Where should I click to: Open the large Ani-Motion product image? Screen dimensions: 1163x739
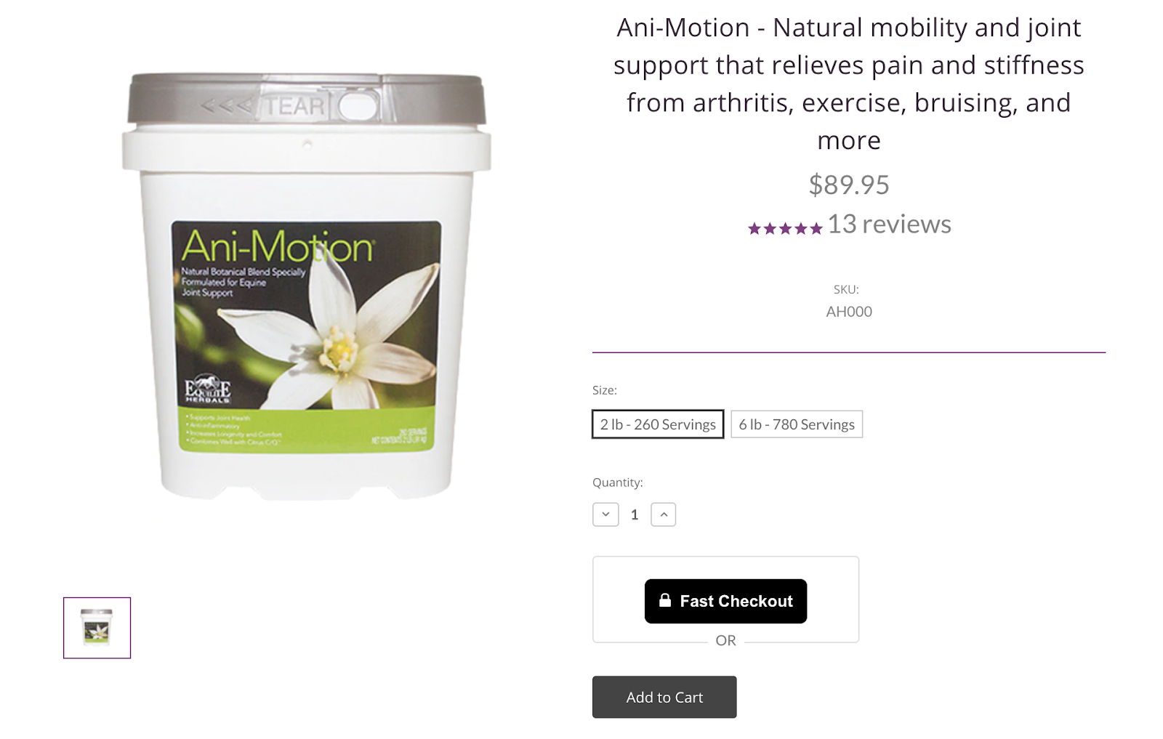[x=306, y=286]
